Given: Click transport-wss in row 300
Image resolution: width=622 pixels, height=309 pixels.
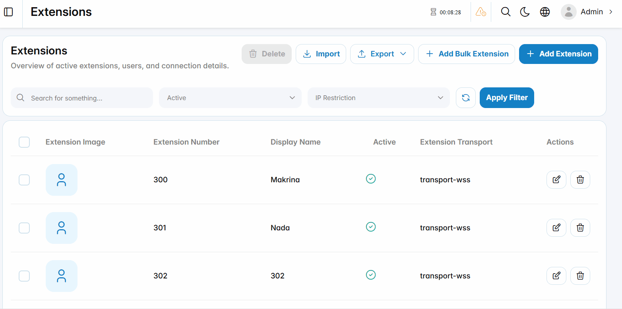Looking at the screenshot, I should pos(445,180).
